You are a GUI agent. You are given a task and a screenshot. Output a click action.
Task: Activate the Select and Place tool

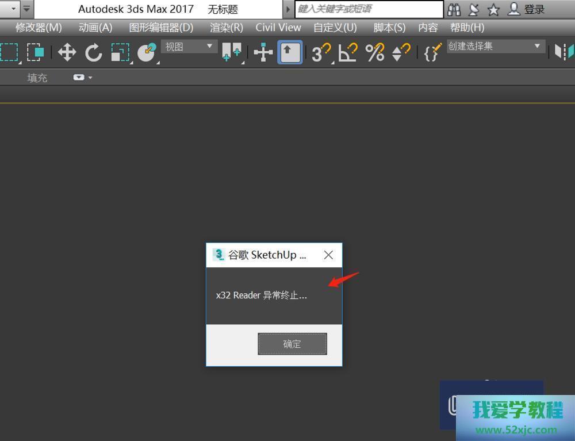146,52
